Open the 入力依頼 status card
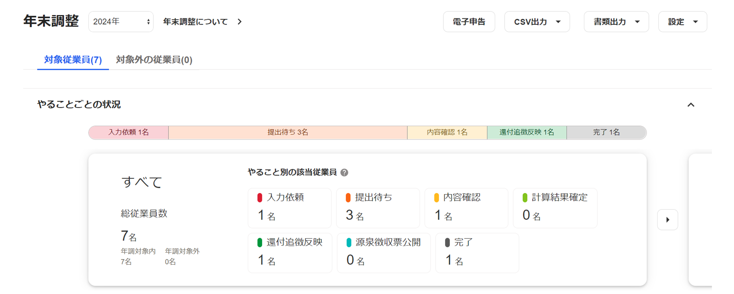 [x=290, y=208]
